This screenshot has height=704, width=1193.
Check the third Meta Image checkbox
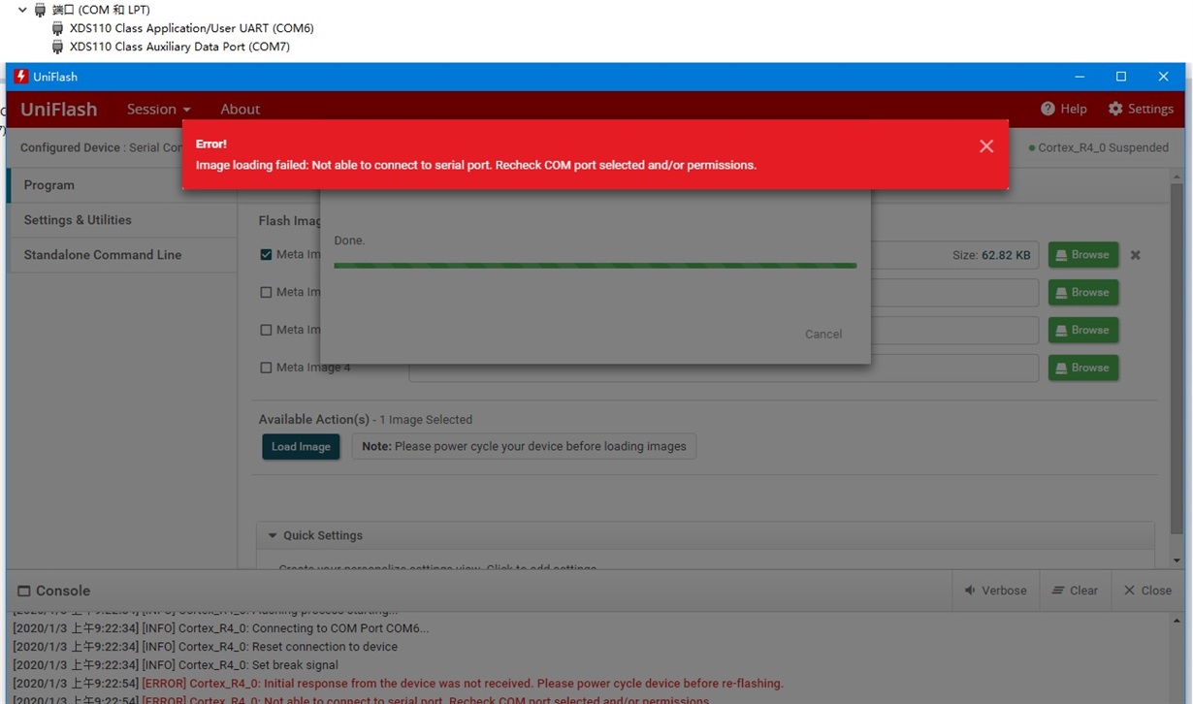coord(266,330)
